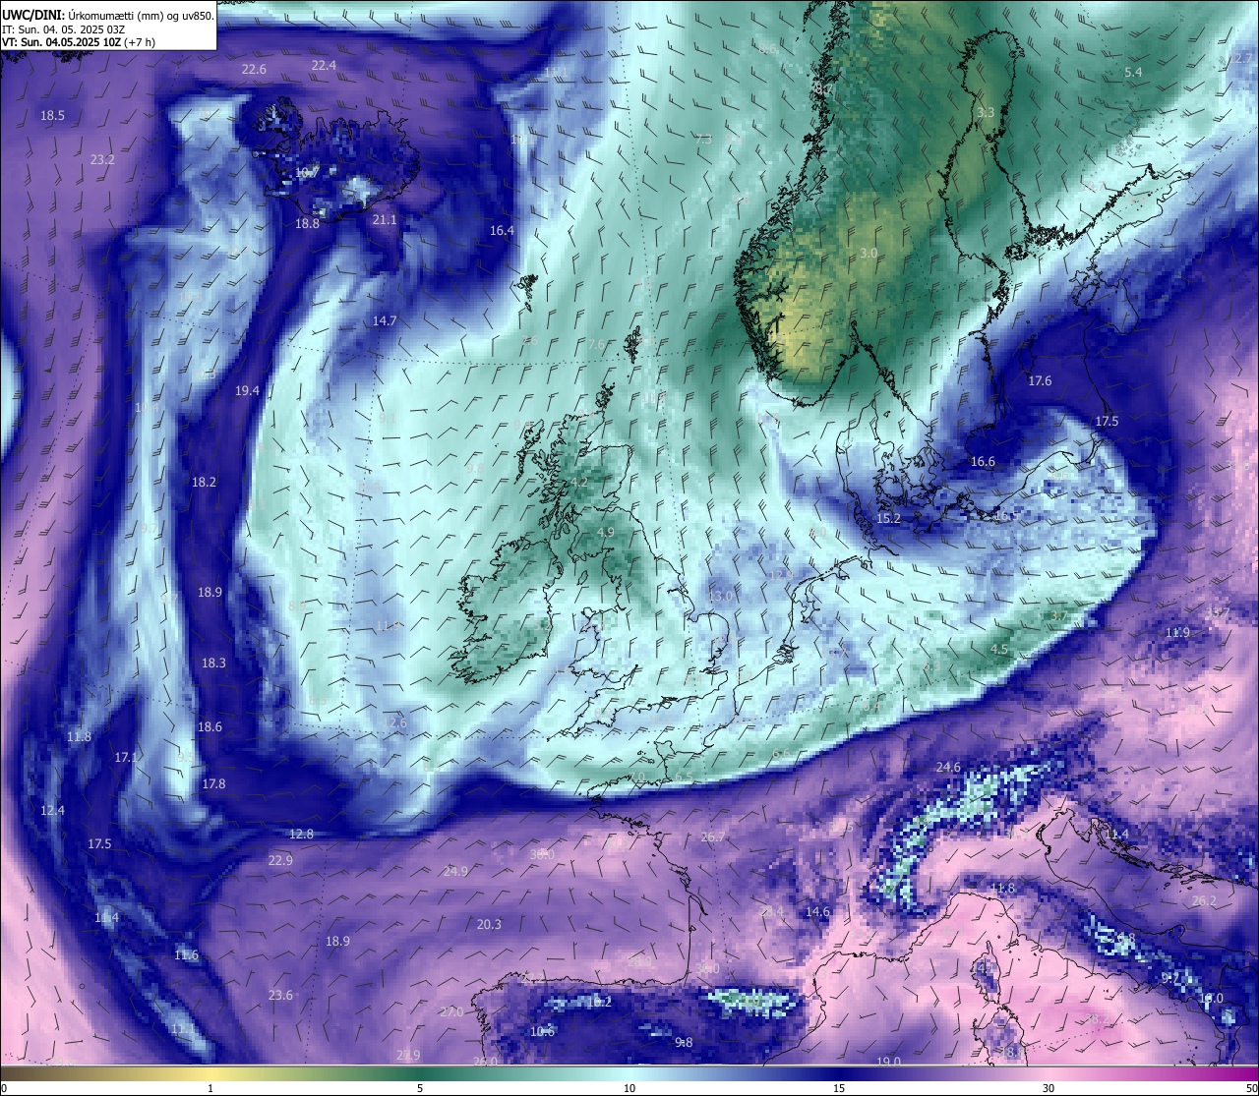Click the map value 22.6
Viewport: 1259px width, 1096px height.
tap(254, 69)
